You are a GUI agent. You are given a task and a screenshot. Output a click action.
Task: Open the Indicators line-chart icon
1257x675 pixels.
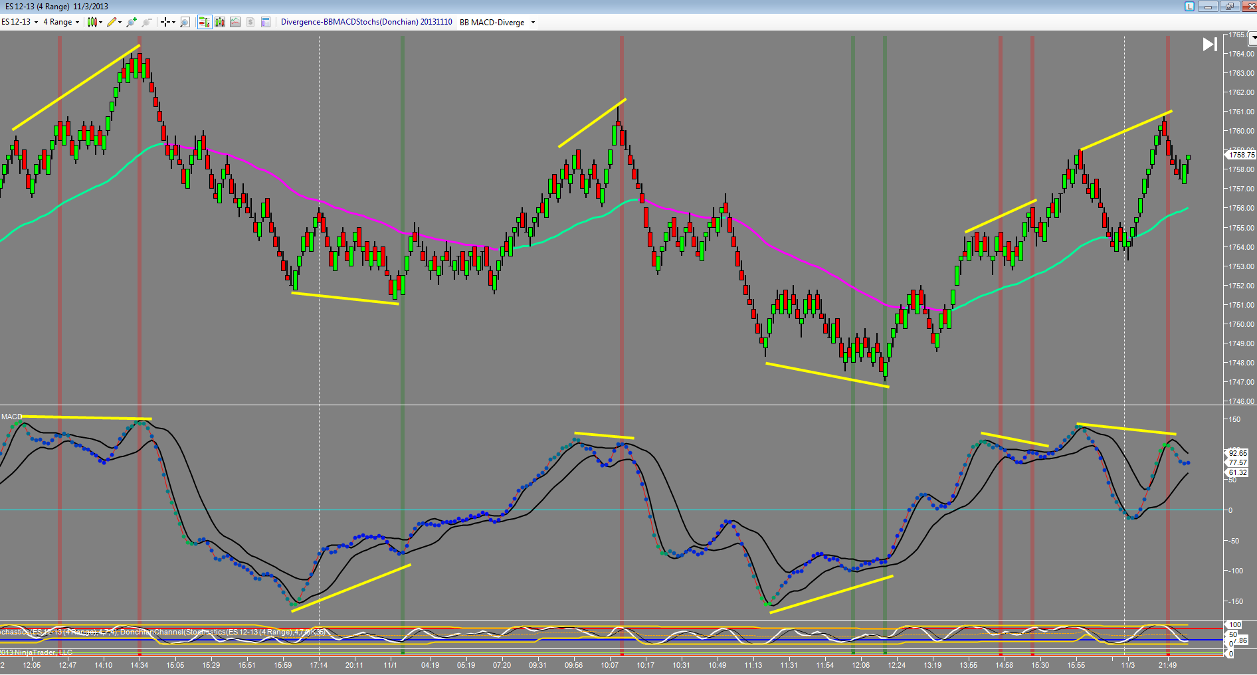pyautogui.click(x=235, y=22)
